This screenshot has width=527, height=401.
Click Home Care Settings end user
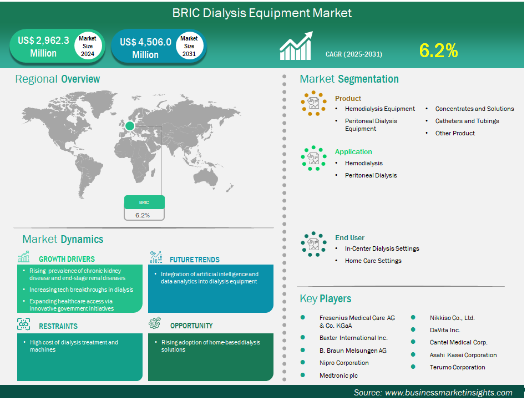click(x=373, y=261)
